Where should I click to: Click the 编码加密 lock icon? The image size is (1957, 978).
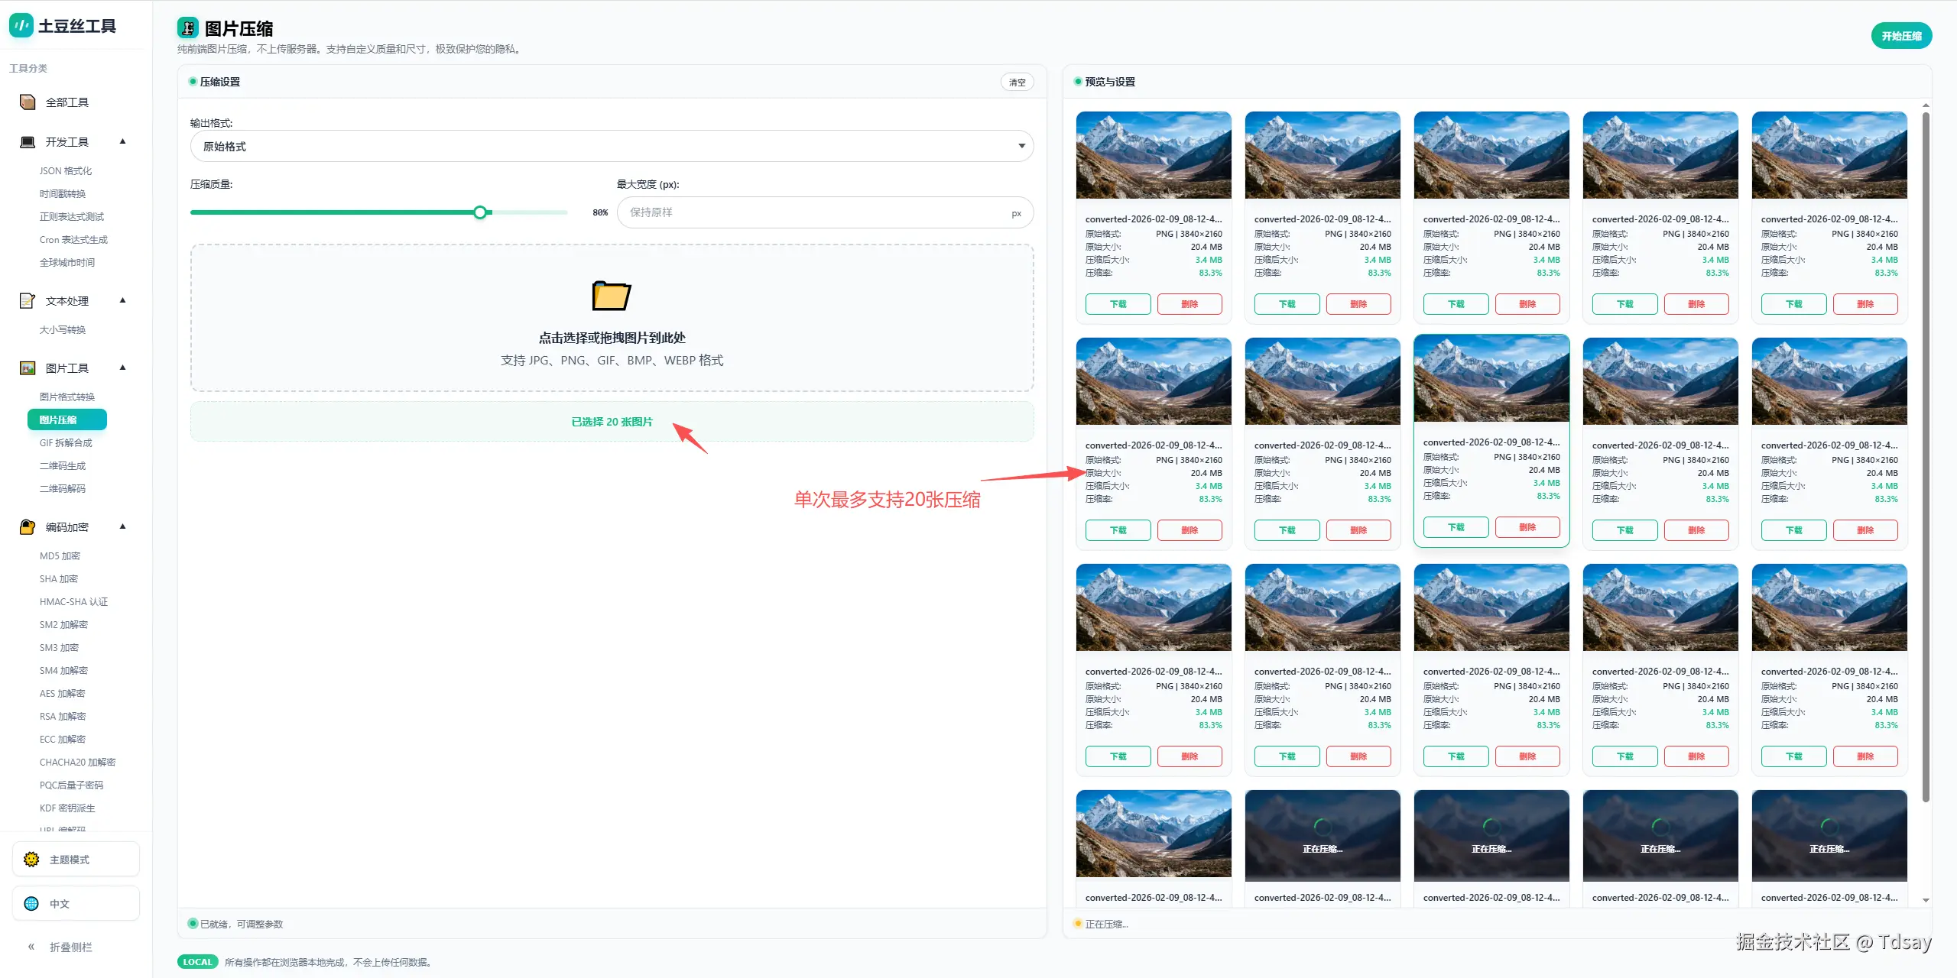(28, 527)
